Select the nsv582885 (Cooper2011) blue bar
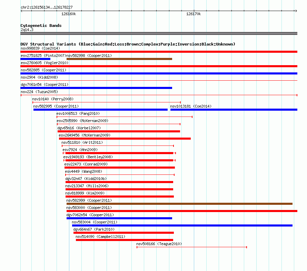307x271 pixels. pyautogui.click(x=159, y=73)
